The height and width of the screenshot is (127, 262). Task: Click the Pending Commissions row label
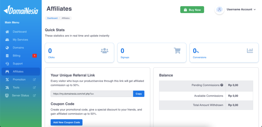click(x=205, y=85)
